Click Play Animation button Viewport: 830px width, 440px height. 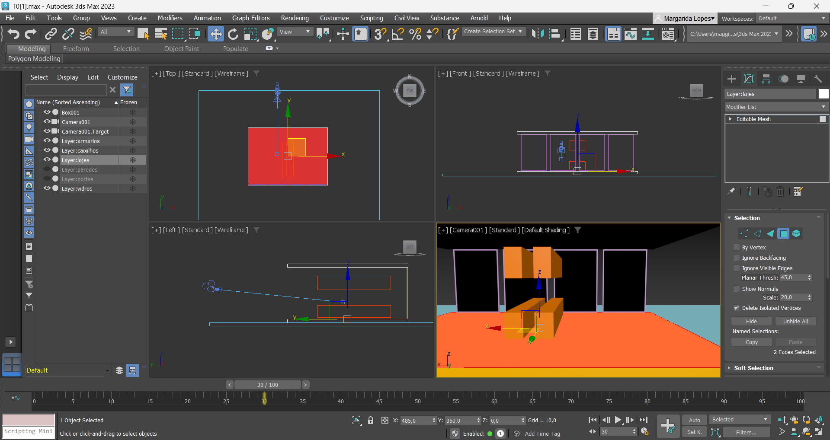[618, 420]
